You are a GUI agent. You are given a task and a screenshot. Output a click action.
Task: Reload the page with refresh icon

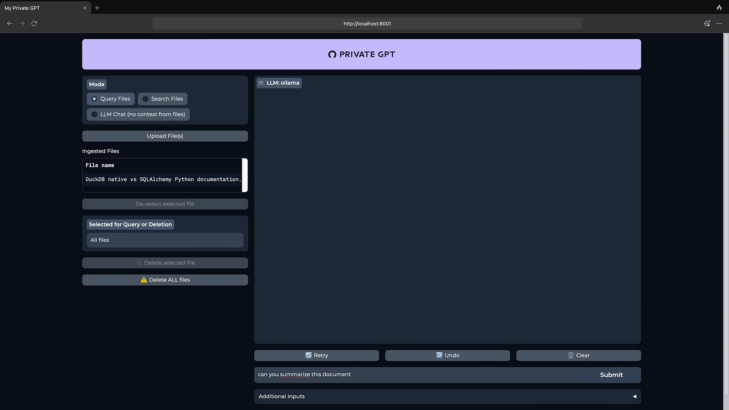34,23
